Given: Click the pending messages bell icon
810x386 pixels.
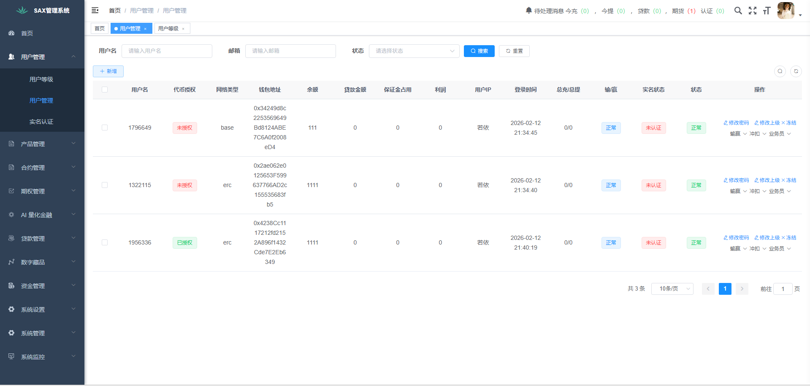Looking at the screenshot, I should tap(528, 10).
